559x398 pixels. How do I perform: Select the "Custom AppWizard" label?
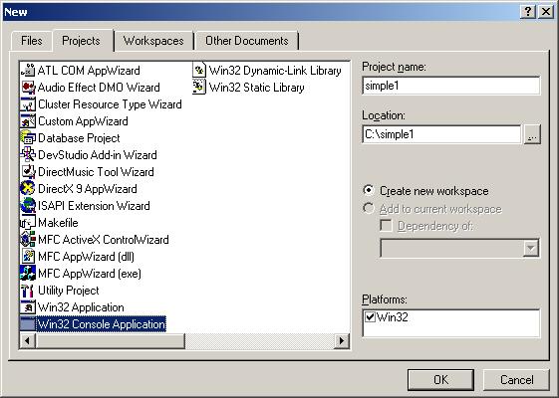[83, 121]
